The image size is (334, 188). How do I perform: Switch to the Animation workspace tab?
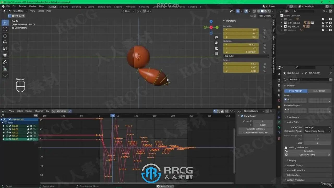[x=130, y=7]
